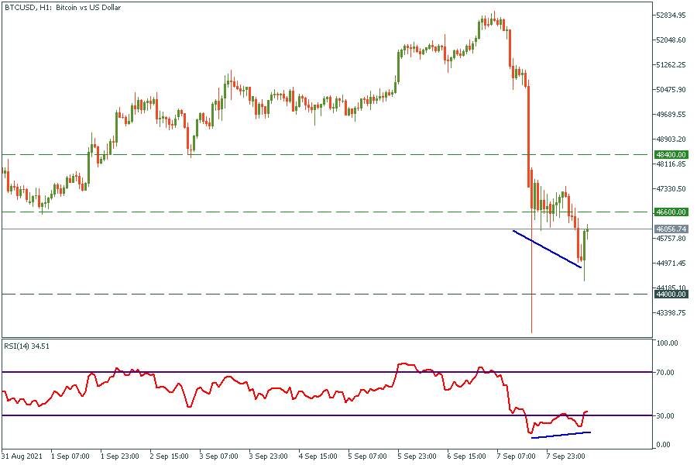Select the blue trendline on the price chart
This screenshot has width=697, height=465.
tap(547, 249)
